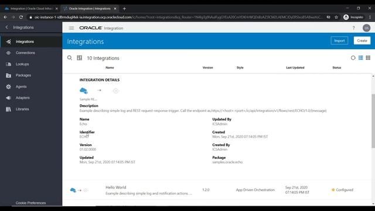Click the Libraries books icon

coord(8,109)
